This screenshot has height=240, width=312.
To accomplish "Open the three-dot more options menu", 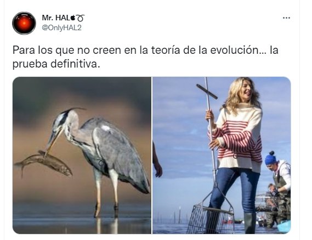I will point(286,18).
